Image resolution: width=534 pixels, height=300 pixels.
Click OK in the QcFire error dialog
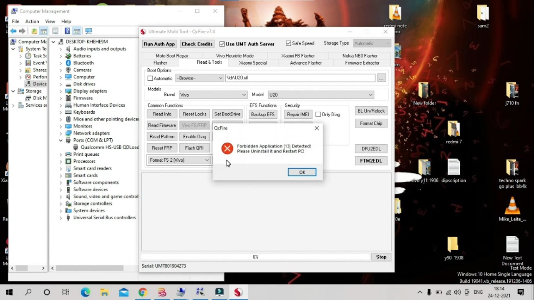(302, 172)
